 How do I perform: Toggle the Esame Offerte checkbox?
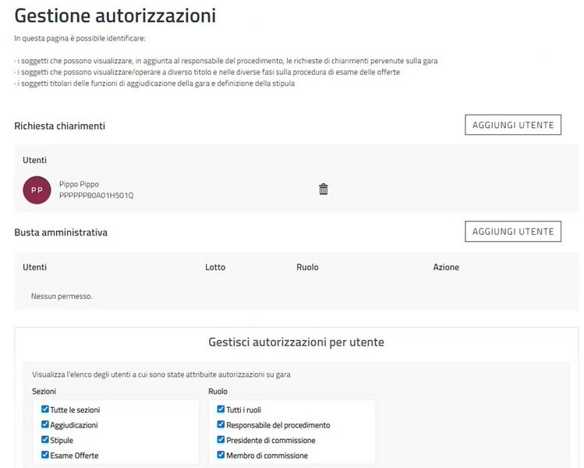coord(44,455)
